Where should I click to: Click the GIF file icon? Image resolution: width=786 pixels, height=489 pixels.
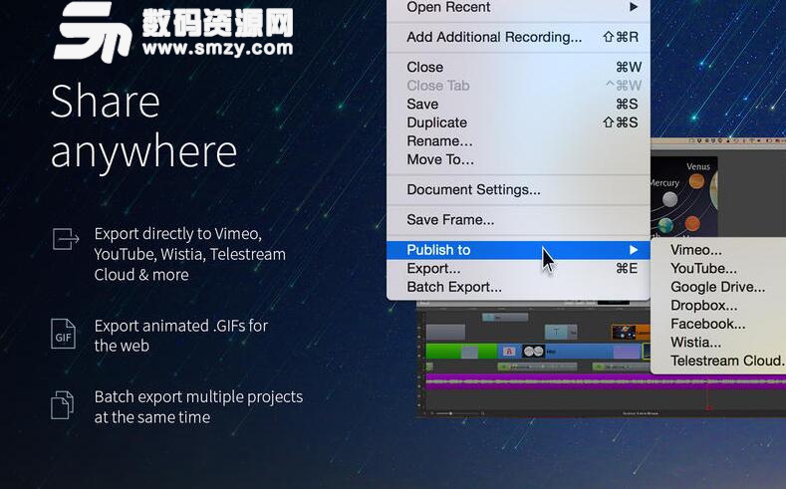click(64, 333)
